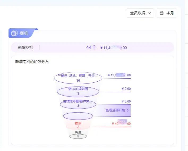Click the red 赢单 funnel segment

pyautogui.click(x=78, y=125)
